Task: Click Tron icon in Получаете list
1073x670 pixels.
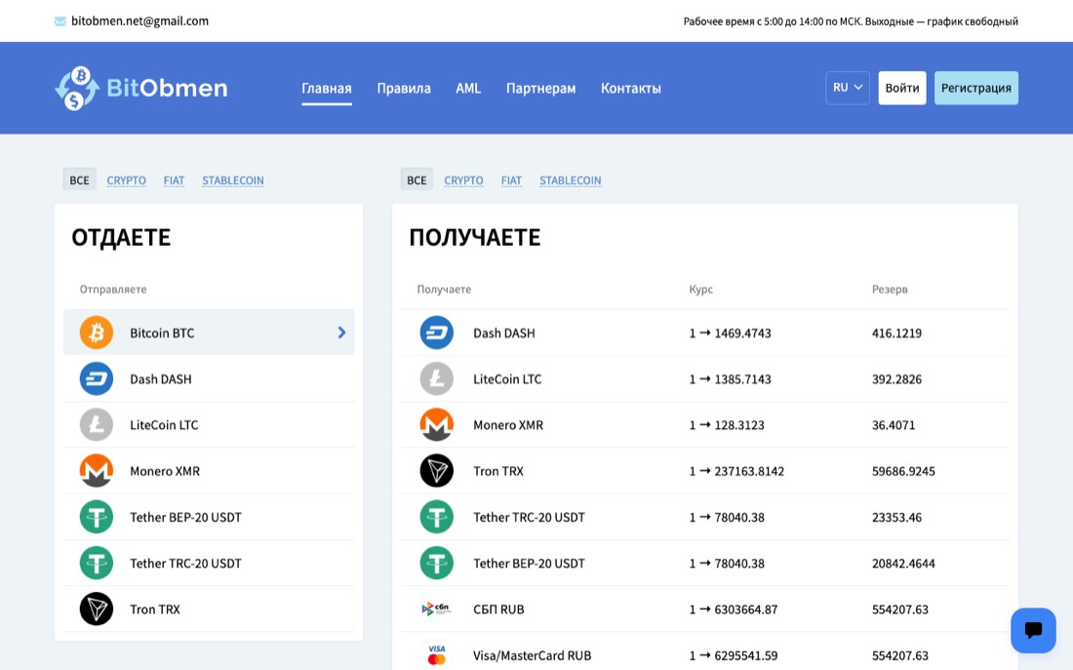Action: [437, 471]
